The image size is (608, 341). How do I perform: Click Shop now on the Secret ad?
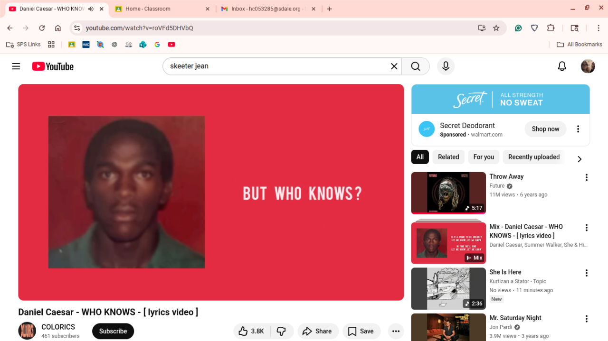(545, 129)
